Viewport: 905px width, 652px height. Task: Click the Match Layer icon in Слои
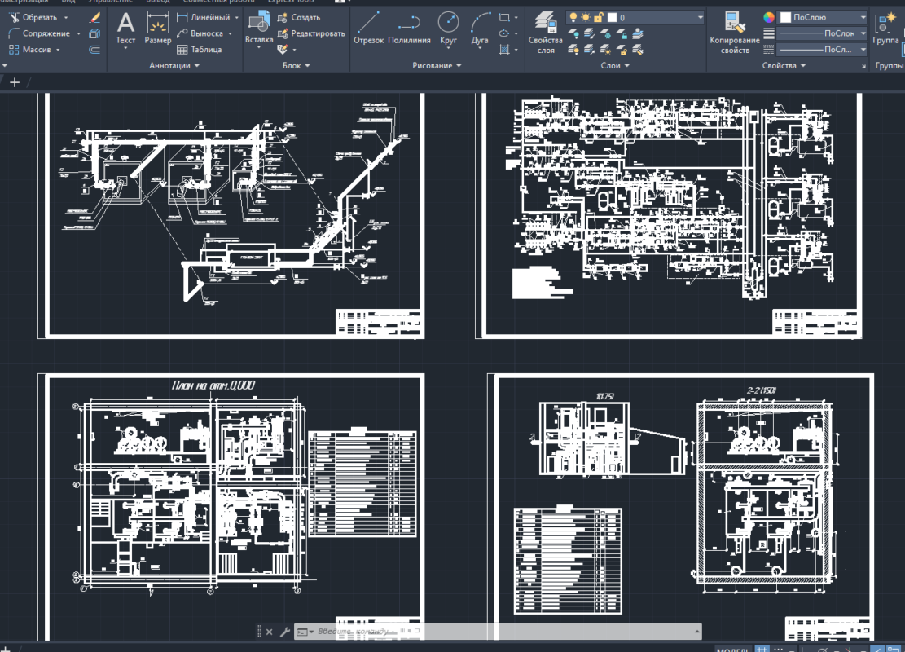pyautogui.click(x=638, y=51)
